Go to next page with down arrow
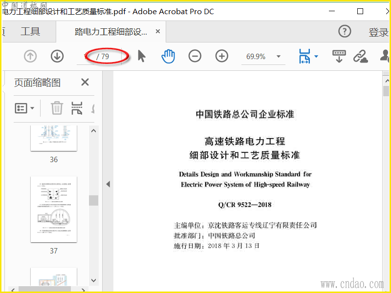Image resolution: width=391 pixels, height=293 pixels. point(57,56)
